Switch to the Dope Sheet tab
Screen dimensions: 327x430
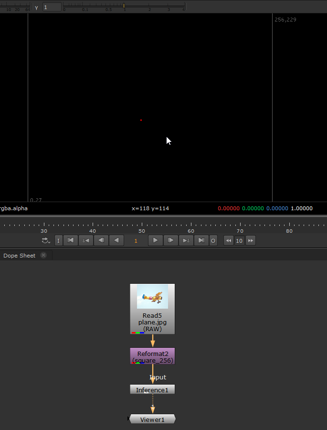click(x=20, y=256)
